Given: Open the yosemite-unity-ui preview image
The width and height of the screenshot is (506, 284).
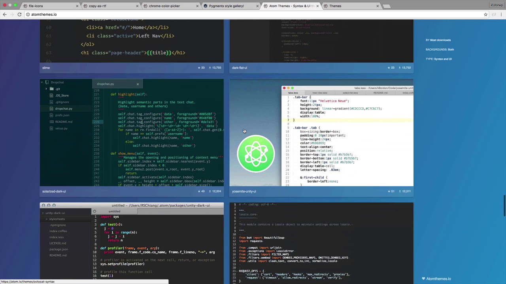Looking at the screenshot, I should click(x=321, y=133).
